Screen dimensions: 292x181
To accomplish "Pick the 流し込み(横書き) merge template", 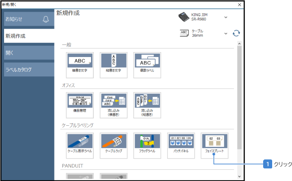I will coord(114,106).
